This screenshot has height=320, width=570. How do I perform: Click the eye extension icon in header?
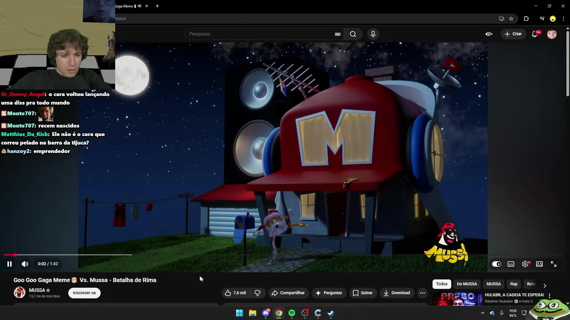(489, 34)
